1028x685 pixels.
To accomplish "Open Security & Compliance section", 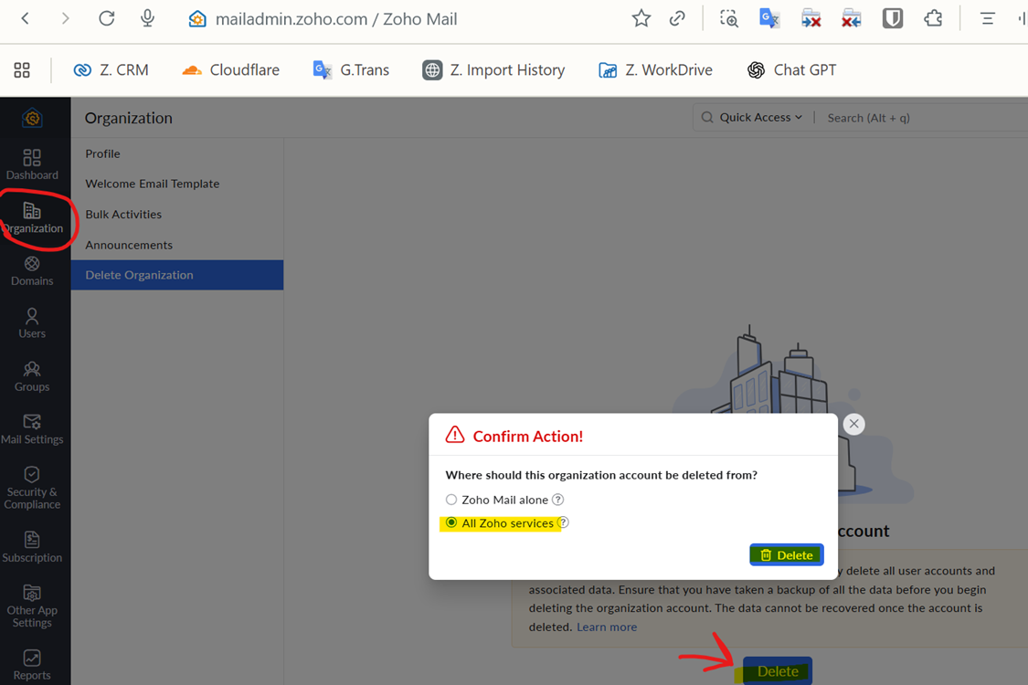I will [x=32, y=488].
